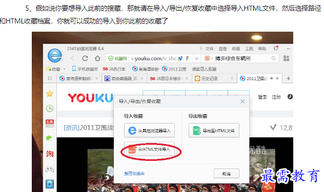
Task: Mute audio on the 2011卫国 tab
Action: click(272, 78)
